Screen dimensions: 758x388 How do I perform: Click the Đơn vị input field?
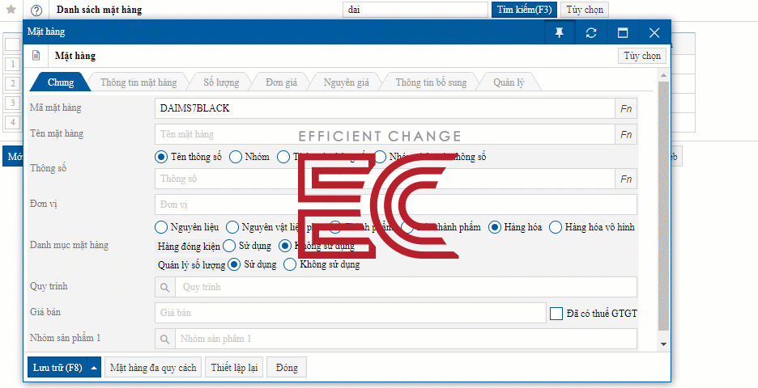point(396,205)
